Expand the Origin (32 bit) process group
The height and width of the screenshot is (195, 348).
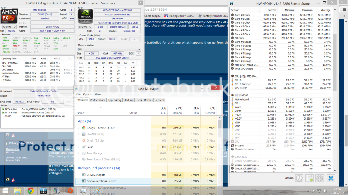tap(79, 140)
